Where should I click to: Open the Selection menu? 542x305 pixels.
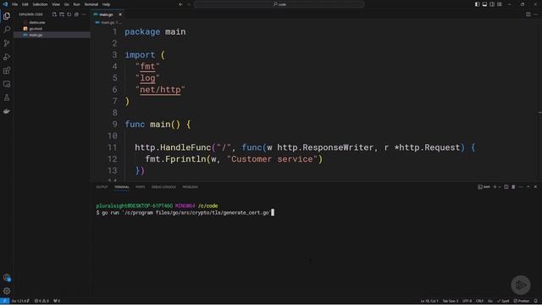[40, 4]
